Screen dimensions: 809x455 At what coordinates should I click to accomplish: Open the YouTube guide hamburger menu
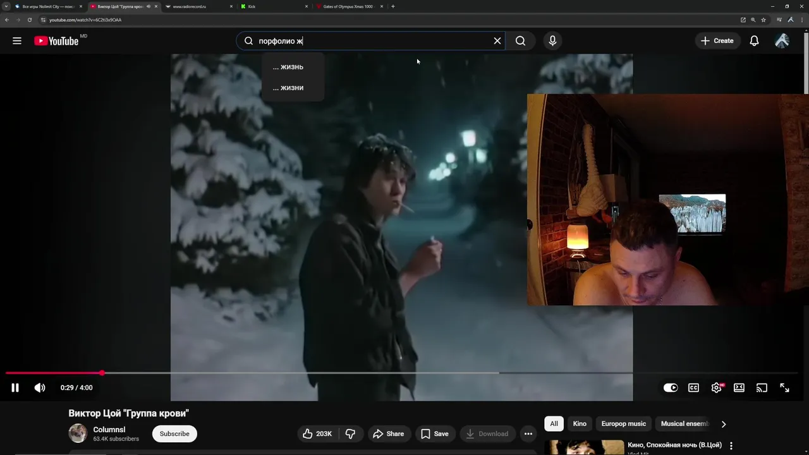(17, 41)
